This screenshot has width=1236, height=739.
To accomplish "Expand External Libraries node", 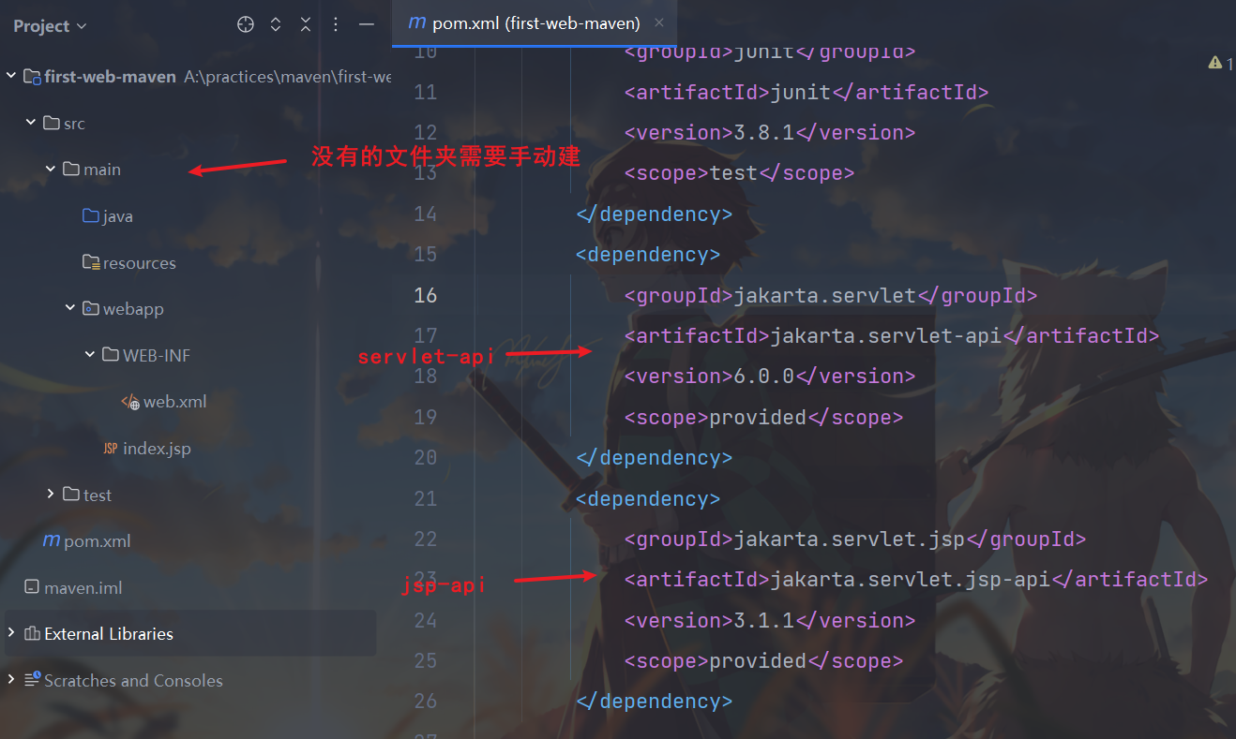I will 11,633.
